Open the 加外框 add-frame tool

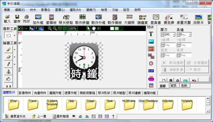pyautogui.click(x=38, y=19)
